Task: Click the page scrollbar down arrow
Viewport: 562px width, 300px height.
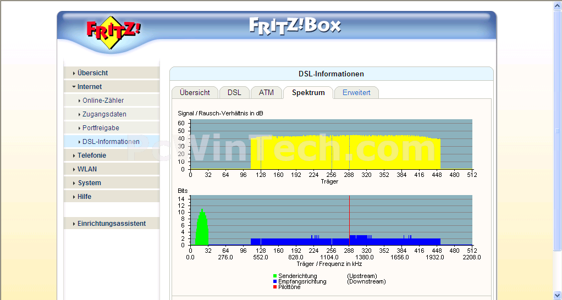Action: (558, 296)
